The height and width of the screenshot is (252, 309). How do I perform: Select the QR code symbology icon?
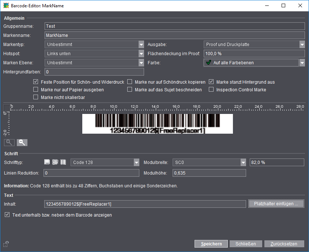pos(55,162)
